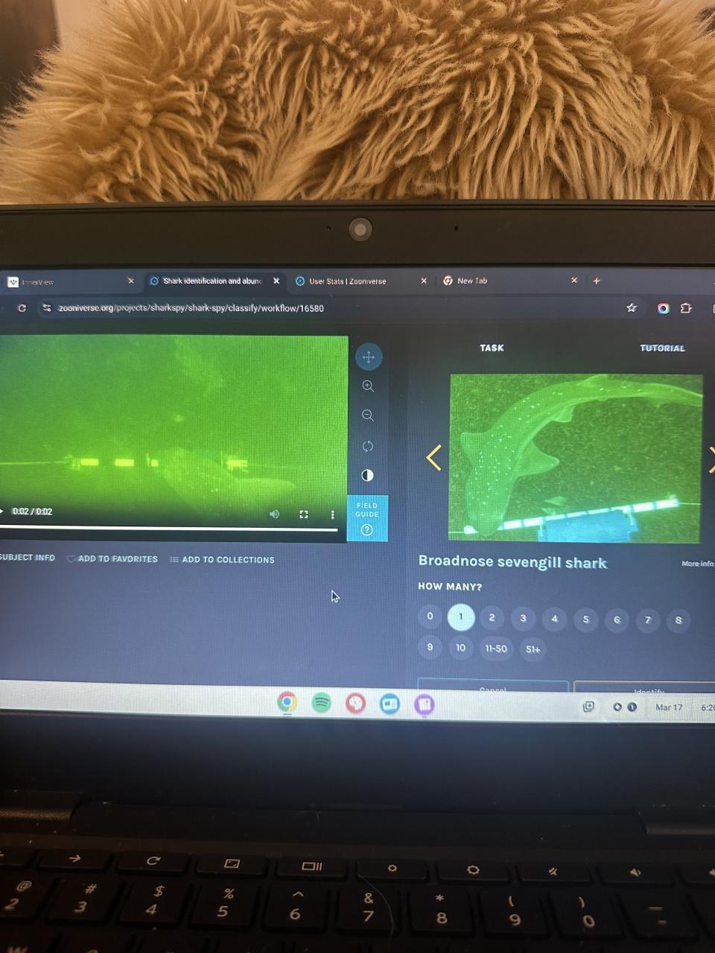Viewport: 715px width, 953px height.
Task: Close the User Stats tab
Action: tap(424, 281)
